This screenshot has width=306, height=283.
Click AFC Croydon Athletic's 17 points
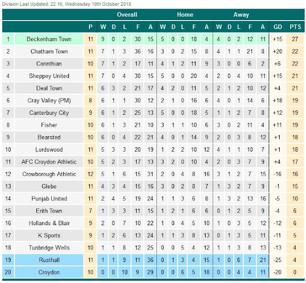295,162
